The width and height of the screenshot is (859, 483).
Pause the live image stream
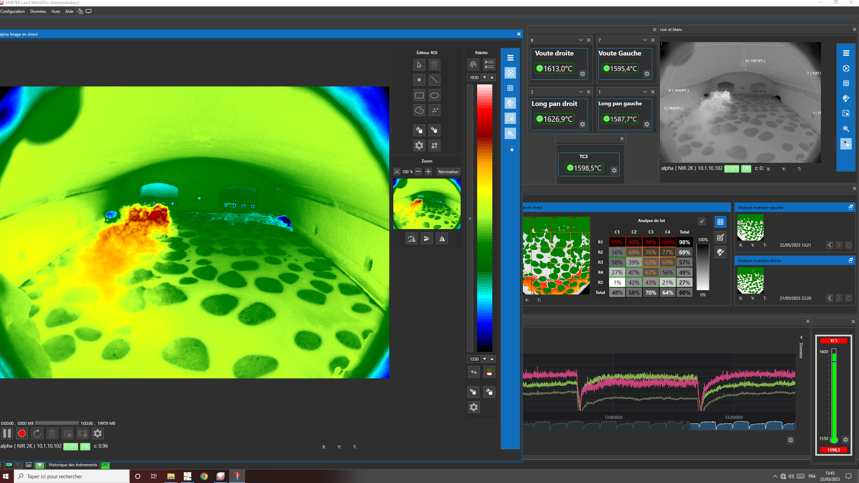coord(7,433)
